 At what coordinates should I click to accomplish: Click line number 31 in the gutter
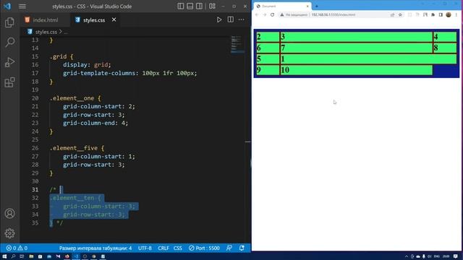(x=35, y=189)
